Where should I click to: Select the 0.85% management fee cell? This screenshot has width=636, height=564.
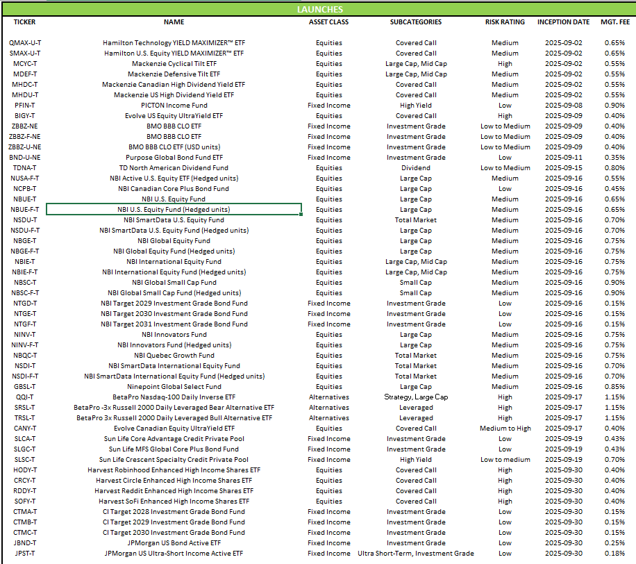click(614, 387)
